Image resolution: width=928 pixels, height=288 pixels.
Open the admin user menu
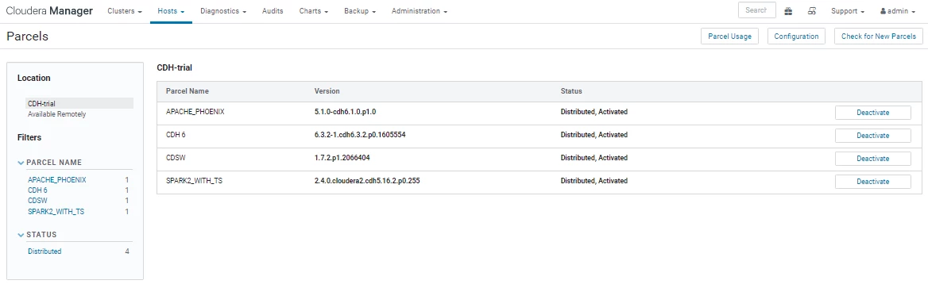898,11
